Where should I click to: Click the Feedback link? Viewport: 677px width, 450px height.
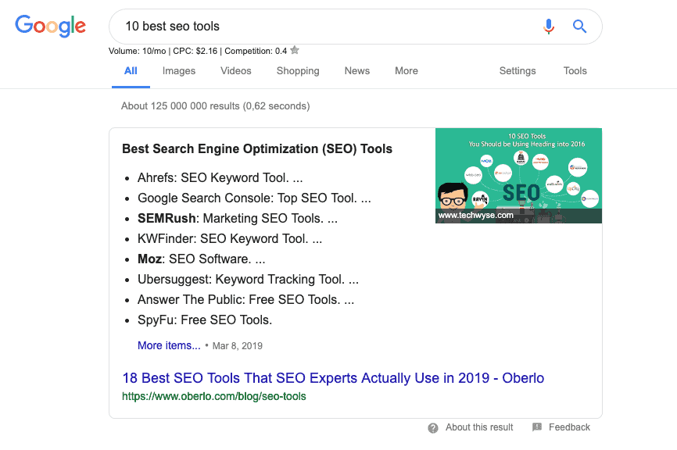click(x=569, y=427)
